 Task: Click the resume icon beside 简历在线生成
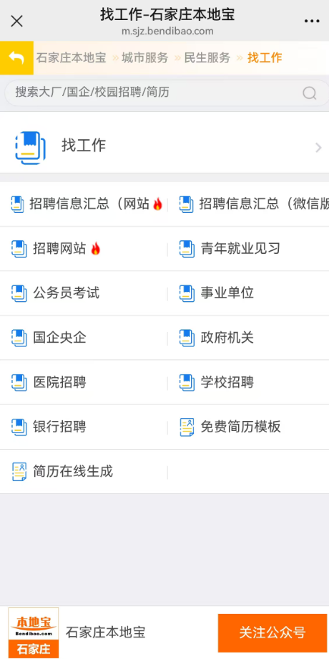[x=19, y=472]
